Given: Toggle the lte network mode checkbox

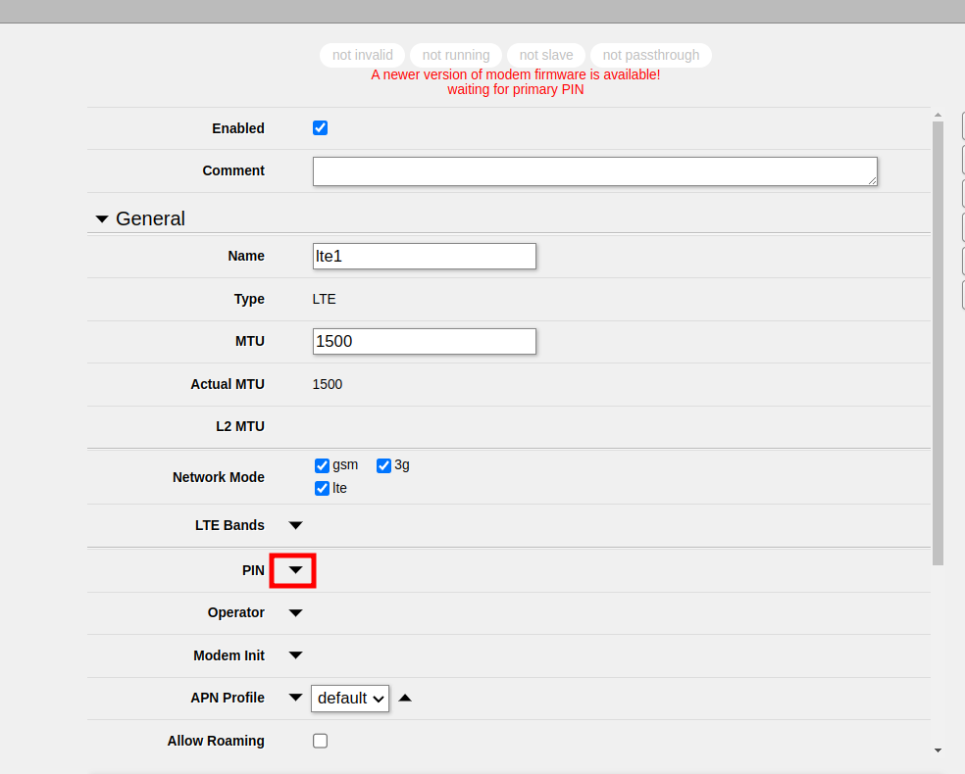Looking at the screenshot, I should click(322, 488).
